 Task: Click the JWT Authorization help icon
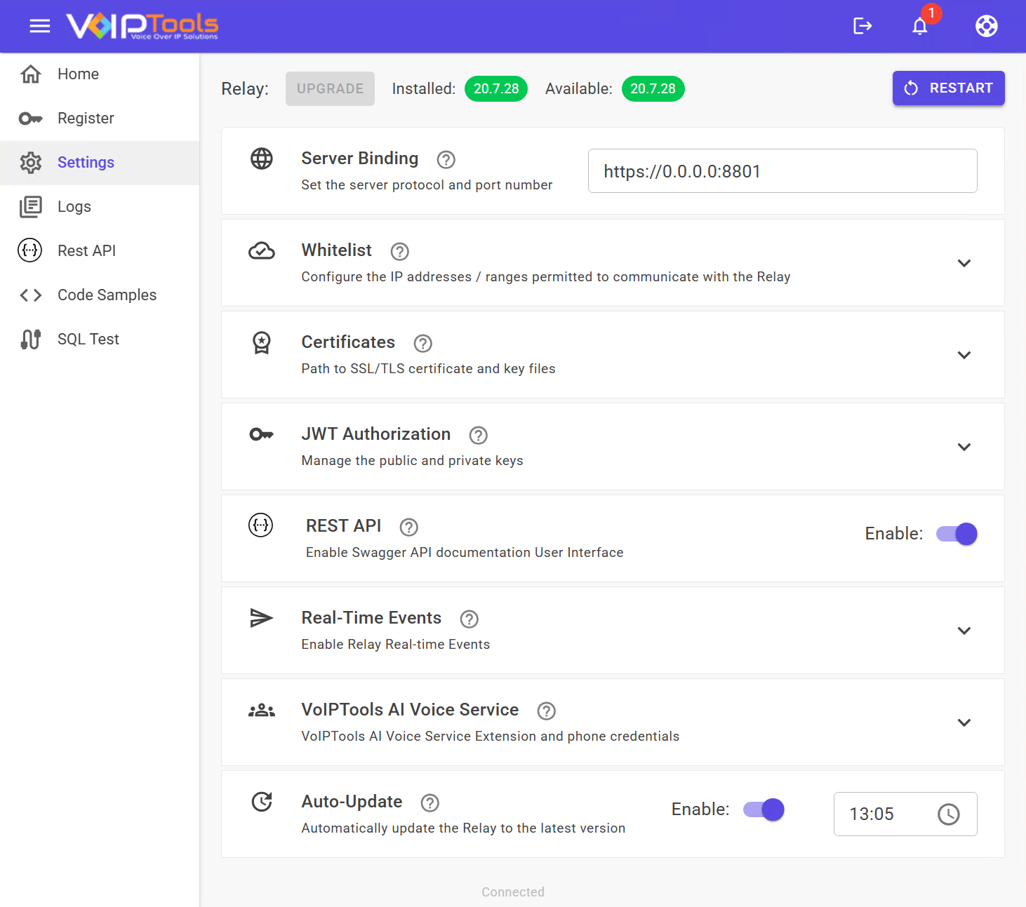point(478,436)
